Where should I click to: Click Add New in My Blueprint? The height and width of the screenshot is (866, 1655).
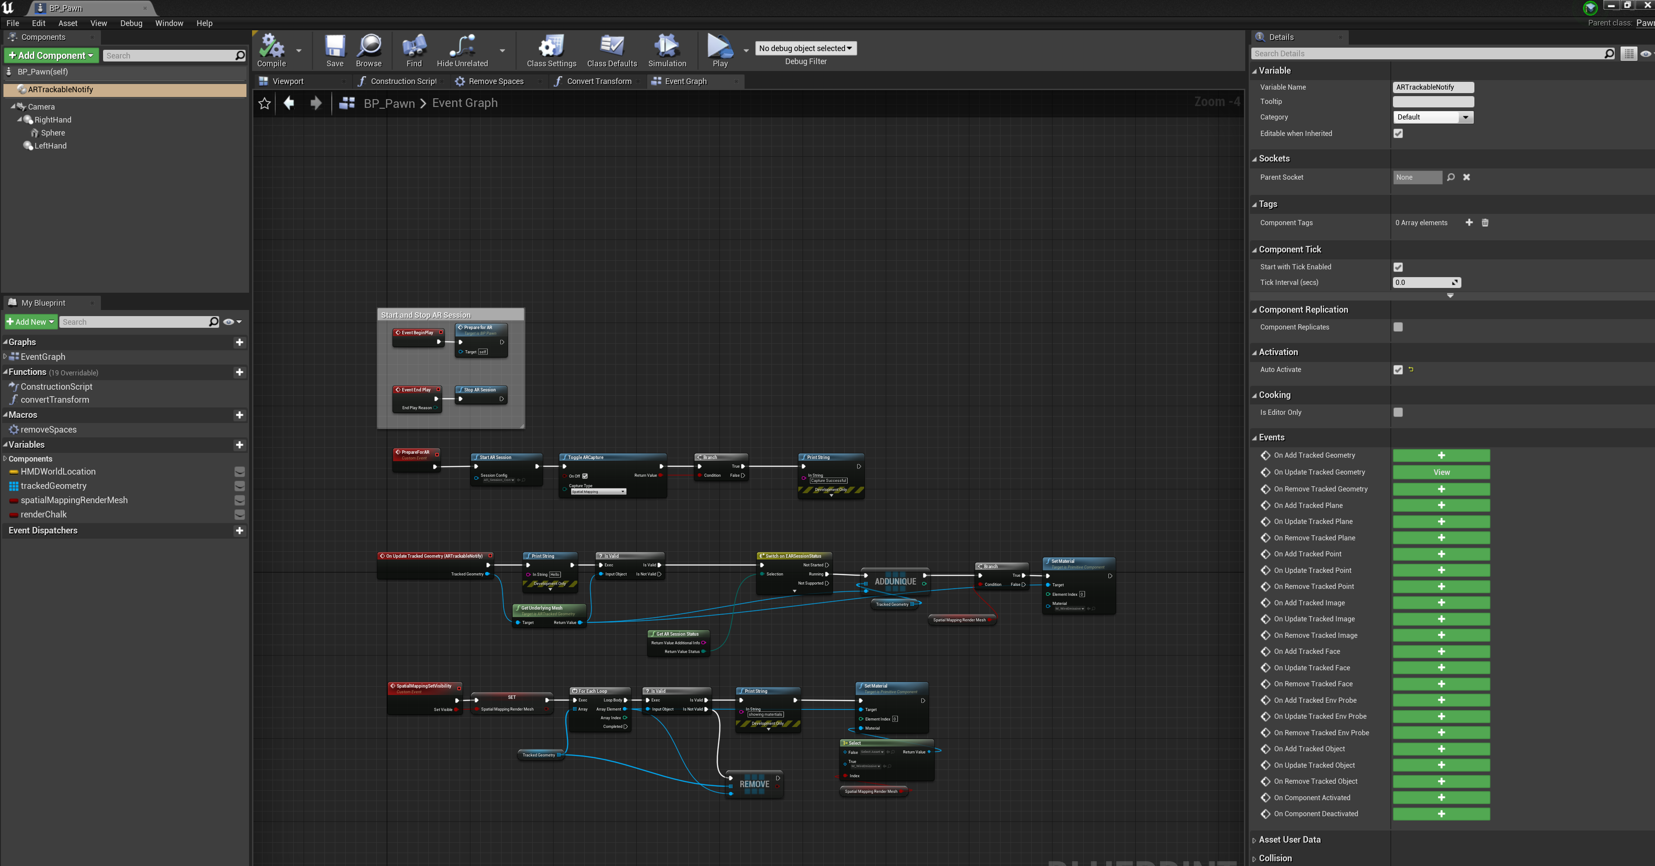(30, 322)
